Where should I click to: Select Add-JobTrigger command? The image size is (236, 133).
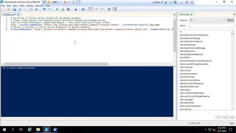tap(186, 100)
